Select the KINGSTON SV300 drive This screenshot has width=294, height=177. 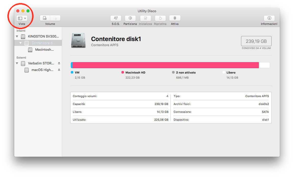(x=38, y=37)
